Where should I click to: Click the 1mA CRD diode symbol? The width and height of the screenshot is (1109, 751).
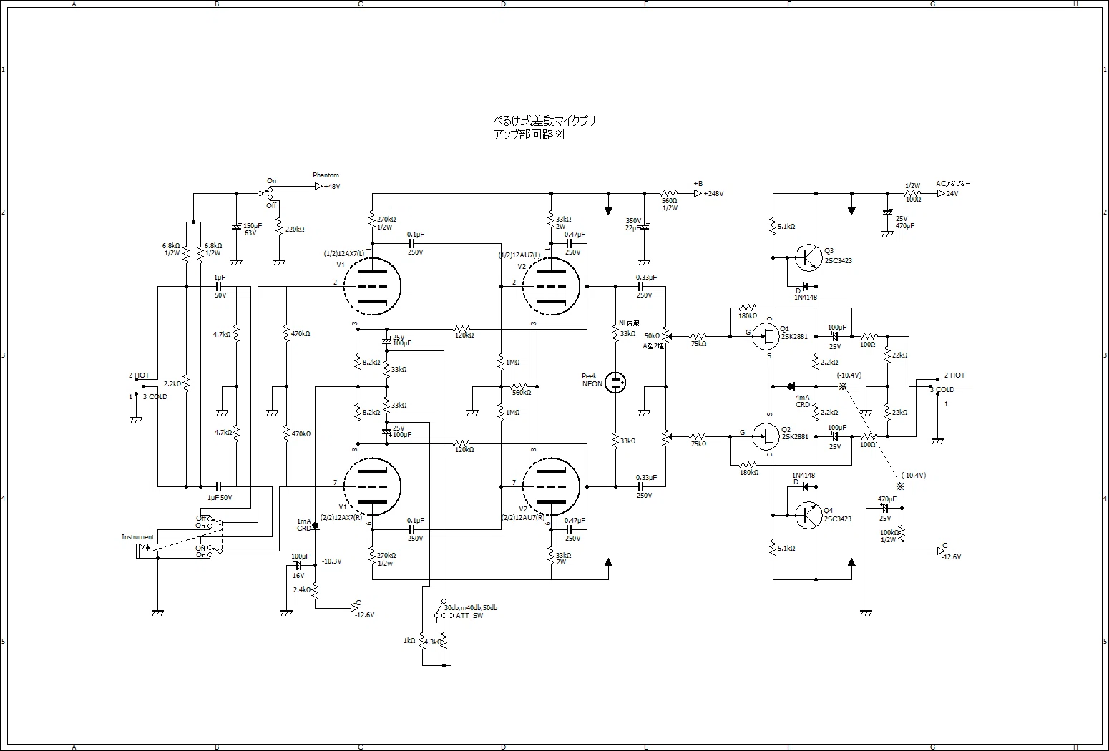pyautogui.click(x=315, y=526)
